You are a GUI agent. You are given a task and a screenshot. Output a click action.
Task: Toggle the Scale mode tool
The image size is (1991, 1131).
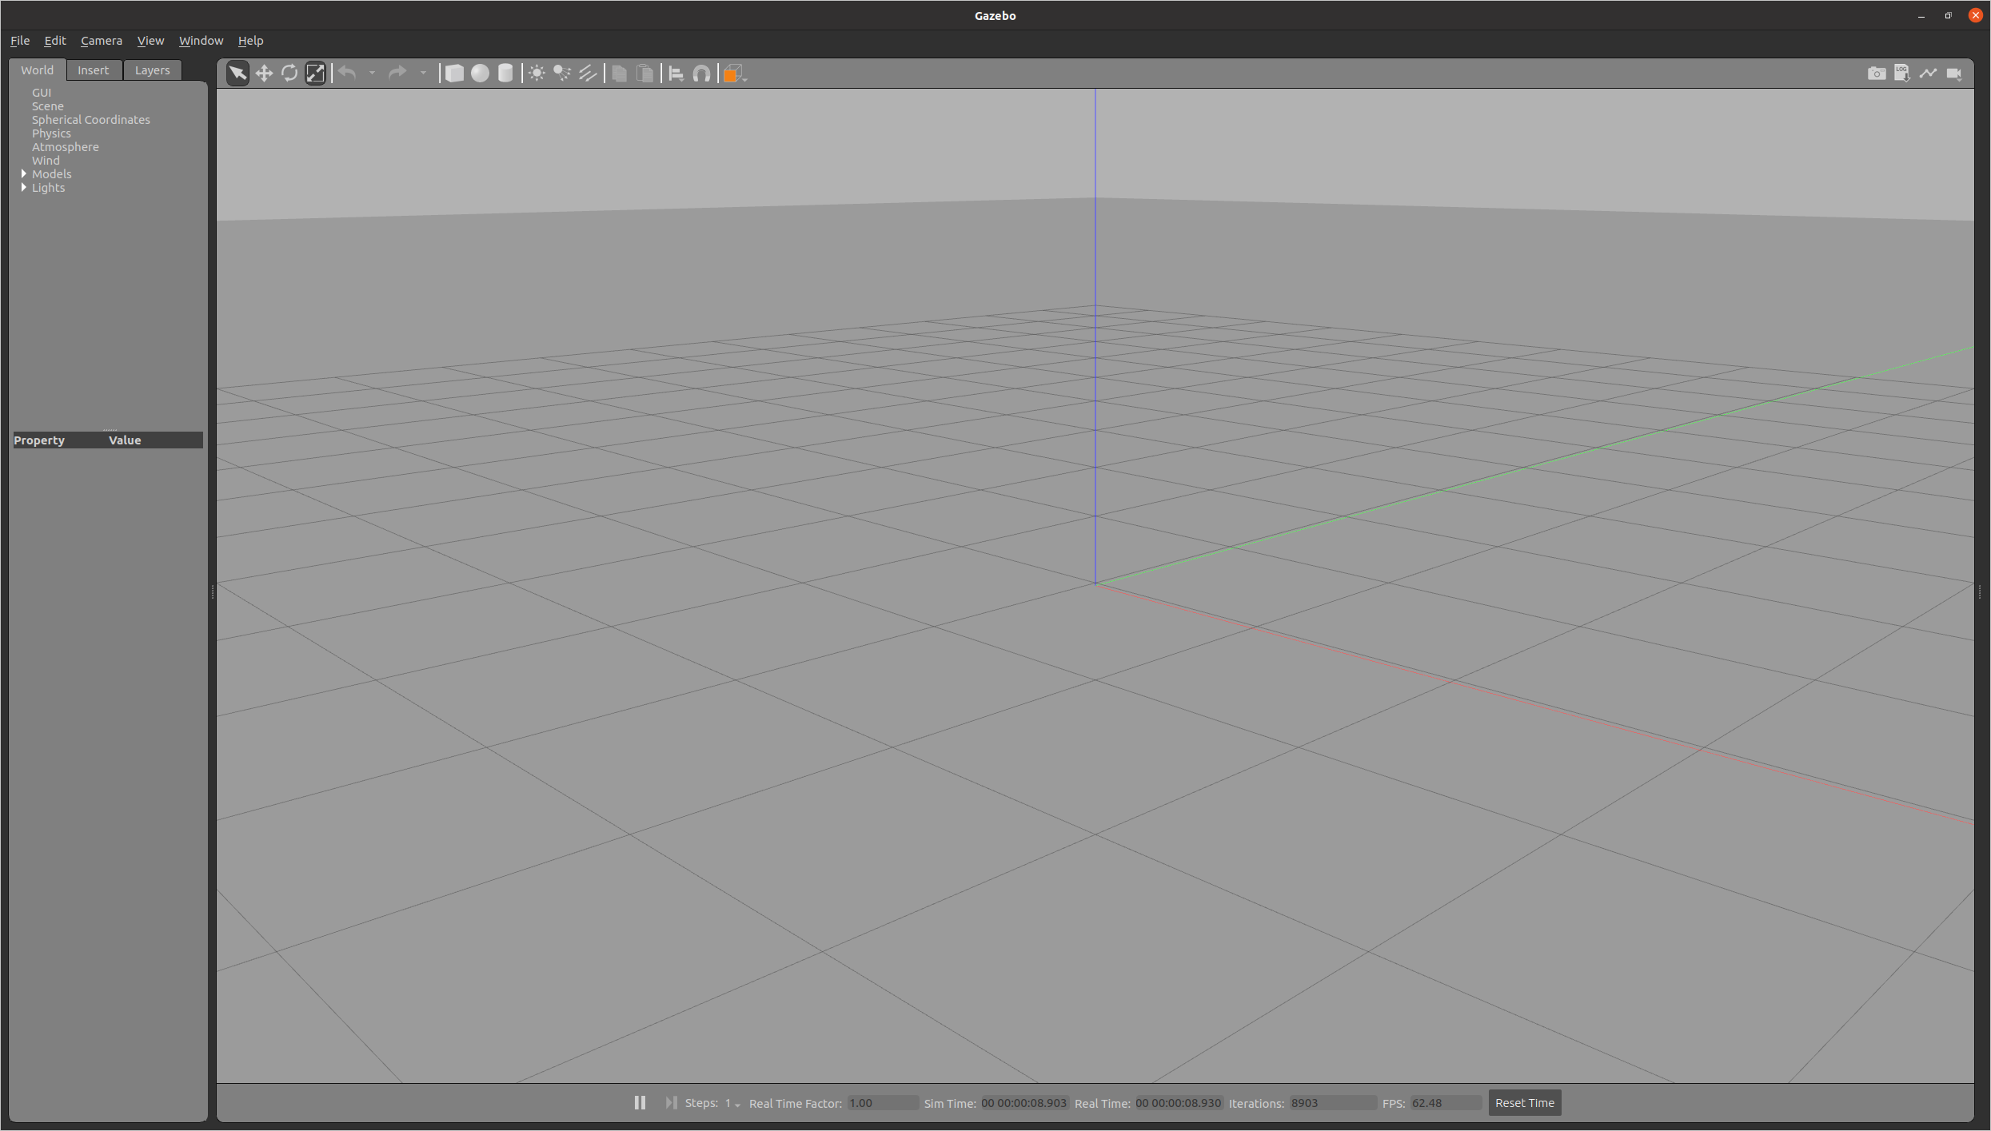pos(316,74)
